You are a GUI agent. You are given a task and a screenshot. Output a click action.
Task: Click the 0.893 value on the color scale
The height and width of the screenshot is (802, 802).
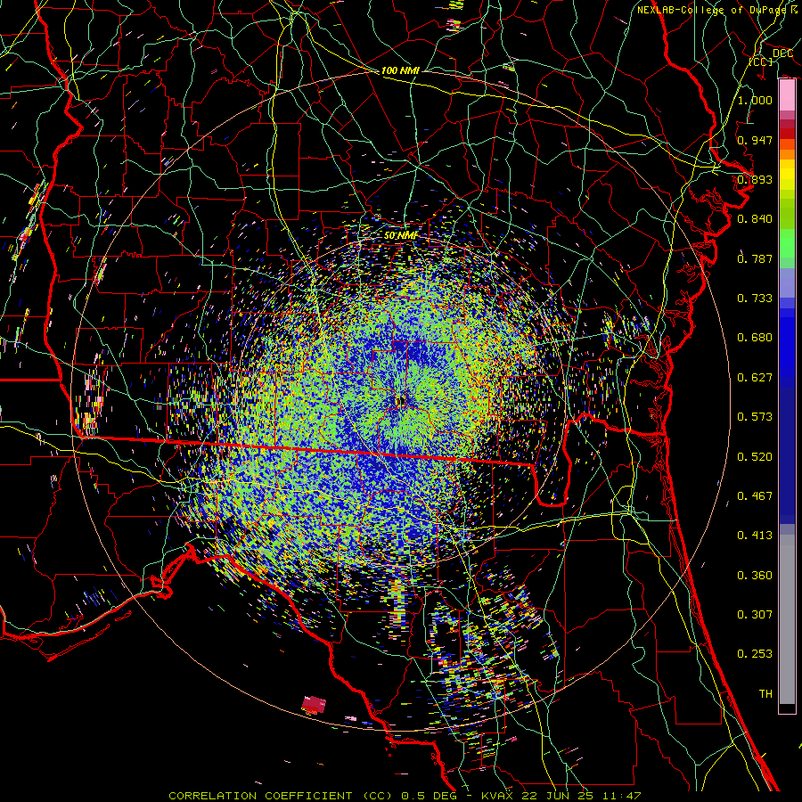coord(755,179)
